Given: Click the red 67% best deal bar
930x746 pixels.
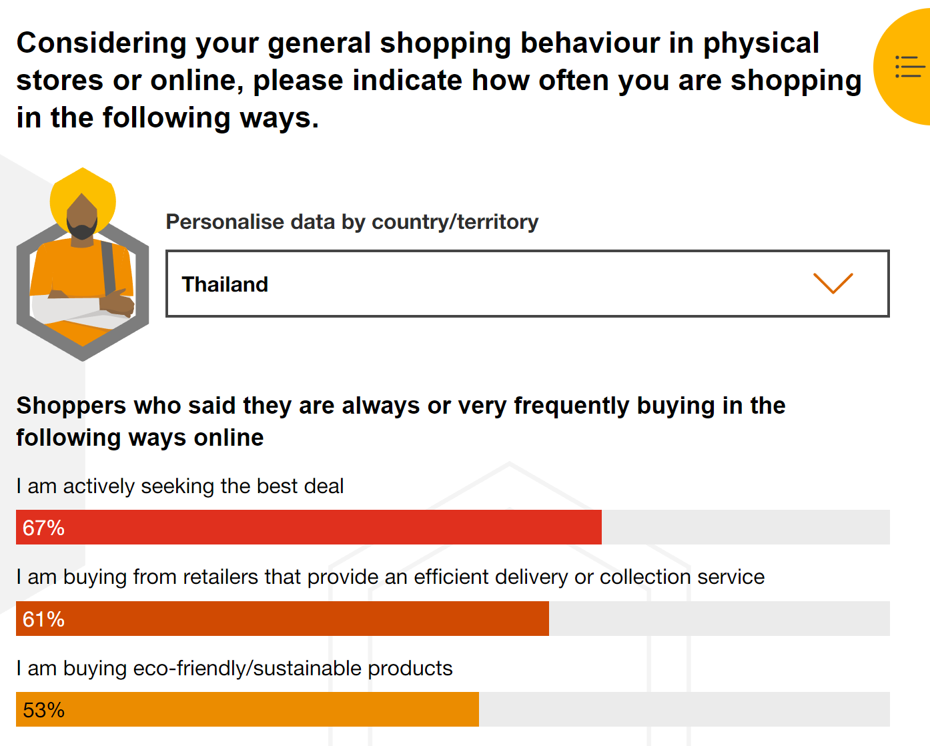Looking at the screenshot, I should tap(334, 527).
